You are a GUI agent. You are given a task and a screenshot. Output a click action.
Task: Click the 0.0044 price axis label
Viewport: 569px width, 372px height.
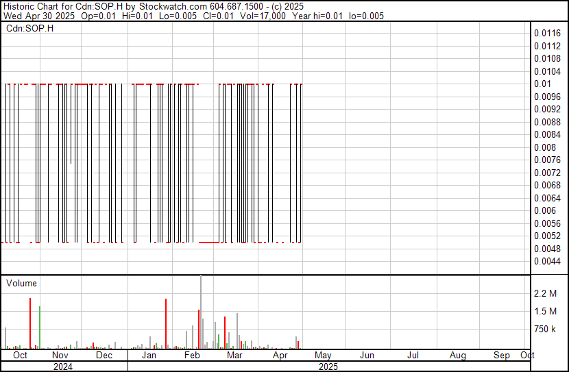547,262
